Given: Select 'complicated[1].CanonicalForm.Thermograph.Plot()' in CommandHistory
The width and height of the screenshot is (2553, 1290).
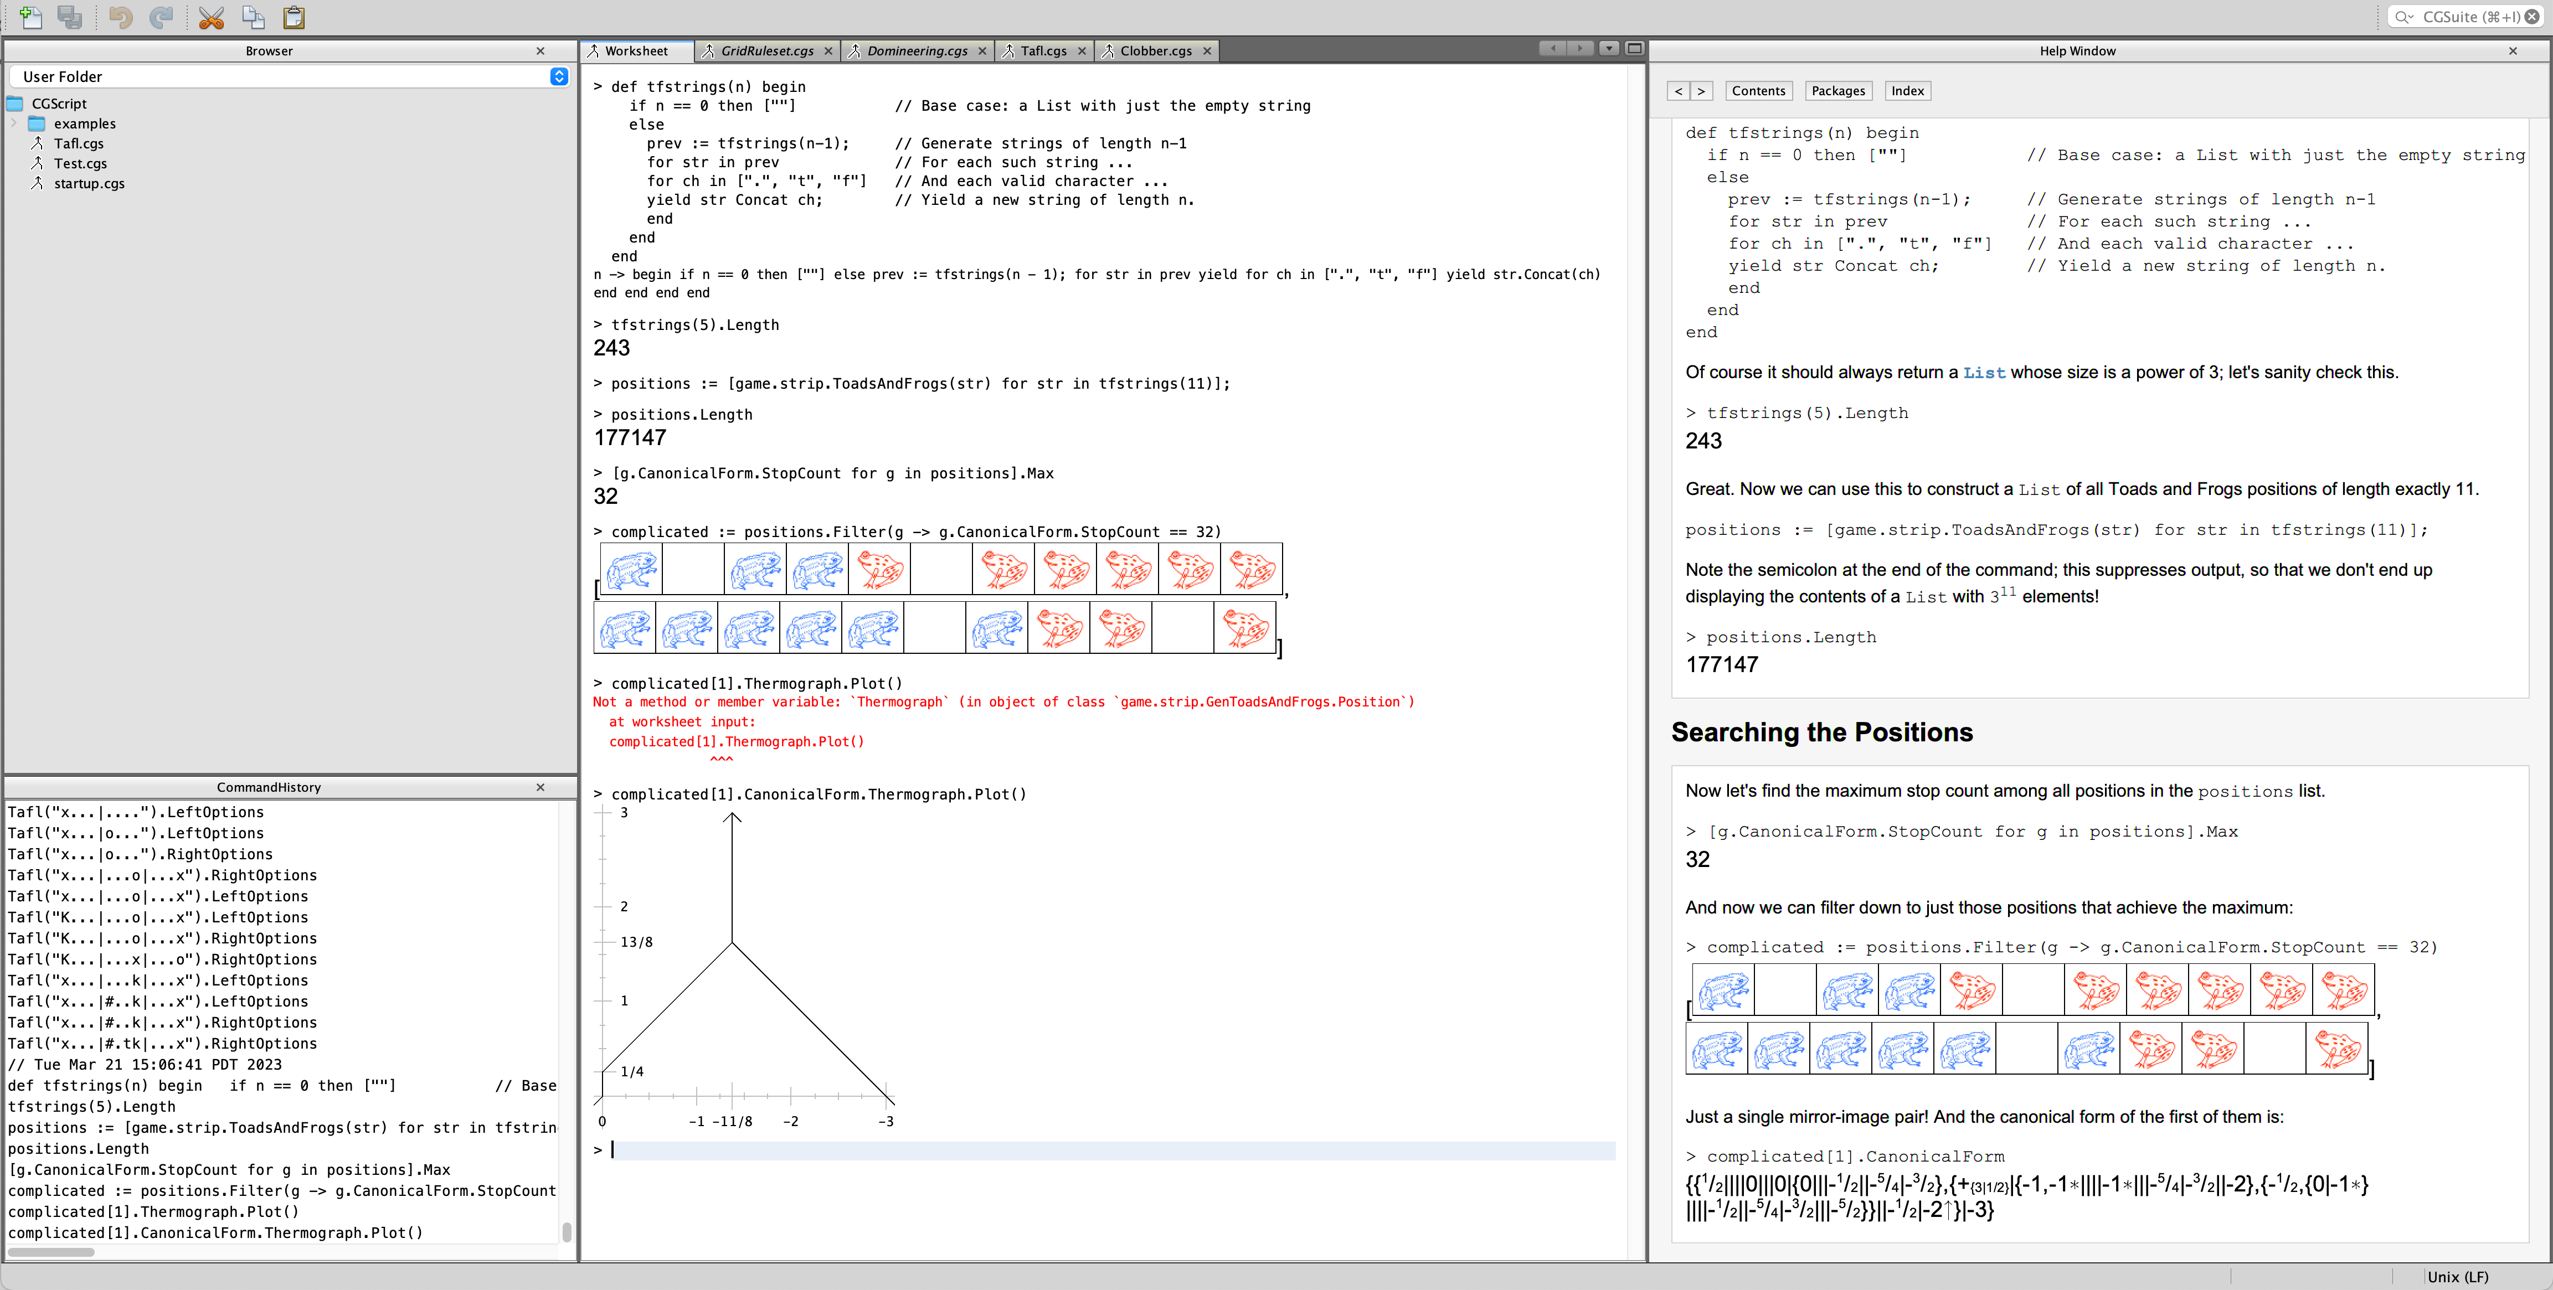Looking at the screenshot, I should (x=215, y=1234).
